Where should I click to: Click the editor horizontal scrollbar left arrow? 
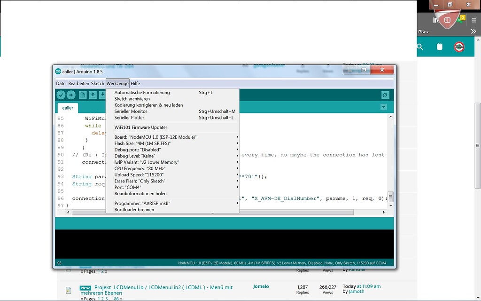(x=68, y=212)
